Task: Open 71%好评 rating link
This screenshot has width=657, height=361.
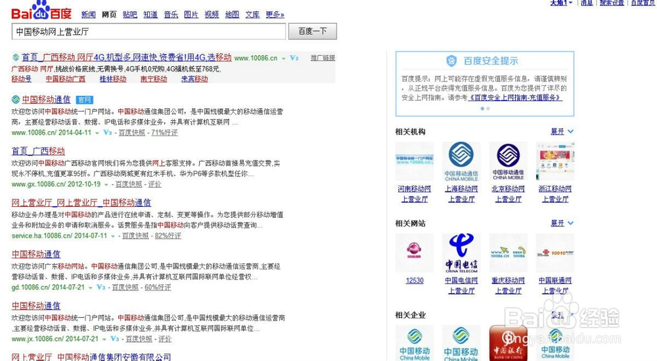Action: pyautogui.click(x=164, y=133)
